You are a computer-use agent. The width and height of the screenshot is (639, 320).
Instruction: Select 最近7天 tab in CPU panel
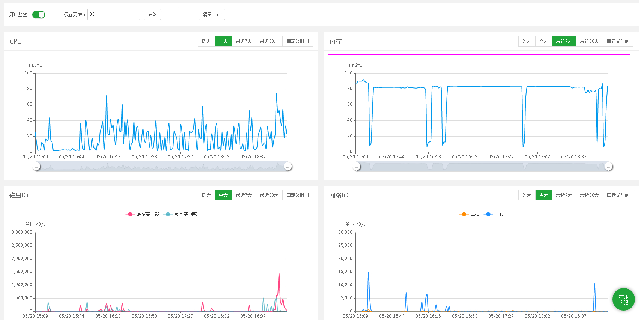tap(244, 41)
